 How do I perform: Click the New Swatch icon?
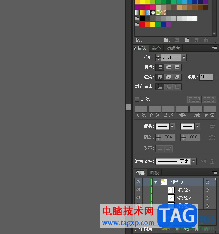pyautogui.click(x=197, y=40)
